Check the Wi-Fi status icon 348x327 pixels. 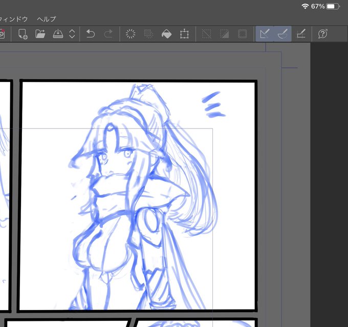coord(306,6)
